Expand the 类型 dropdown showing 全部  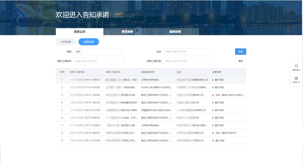pyautogui.click(x=99, y=52)
